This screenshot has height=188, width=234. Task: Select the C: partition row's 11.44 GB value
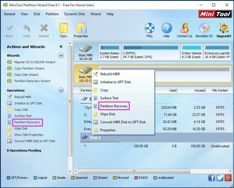(170, 114)
